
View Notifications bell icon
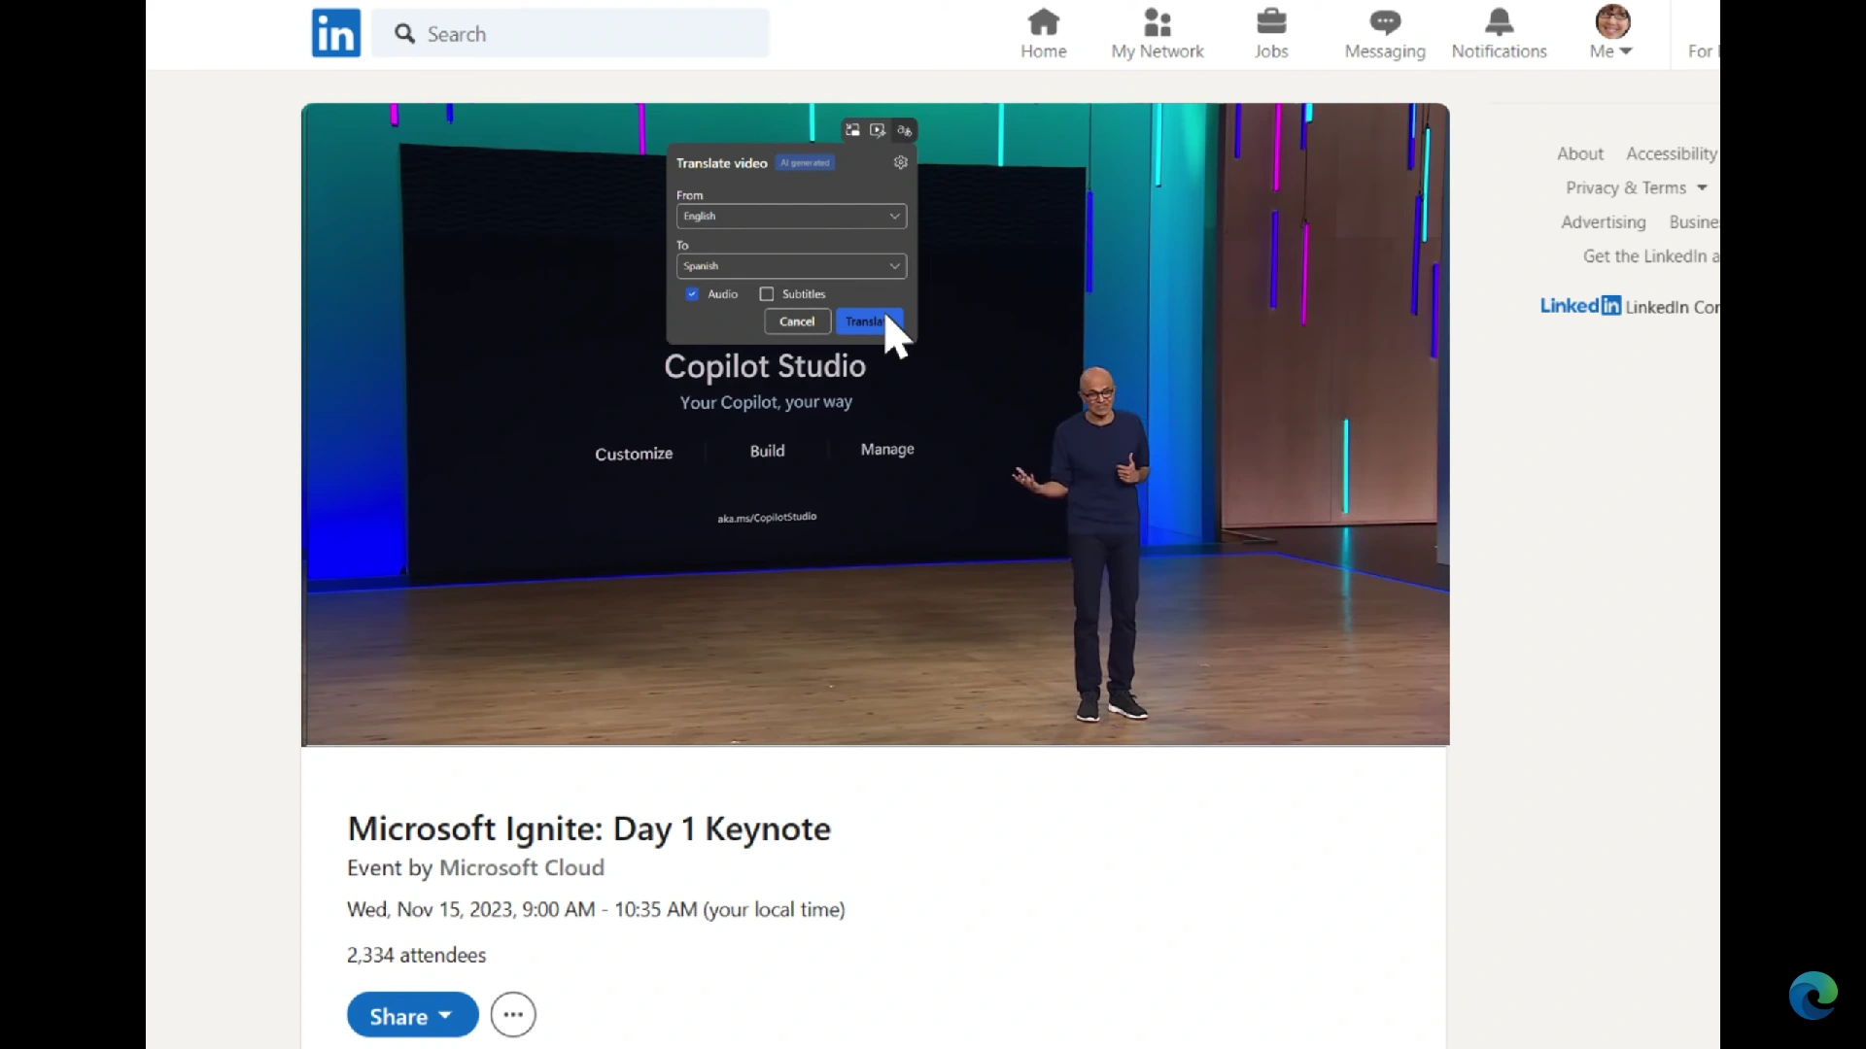pos(1500,21)
